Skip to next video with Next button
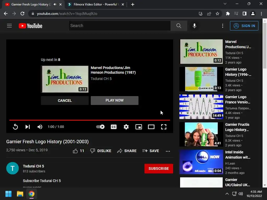The height and width of the screenshot is (200, 267). coord(28,127)
